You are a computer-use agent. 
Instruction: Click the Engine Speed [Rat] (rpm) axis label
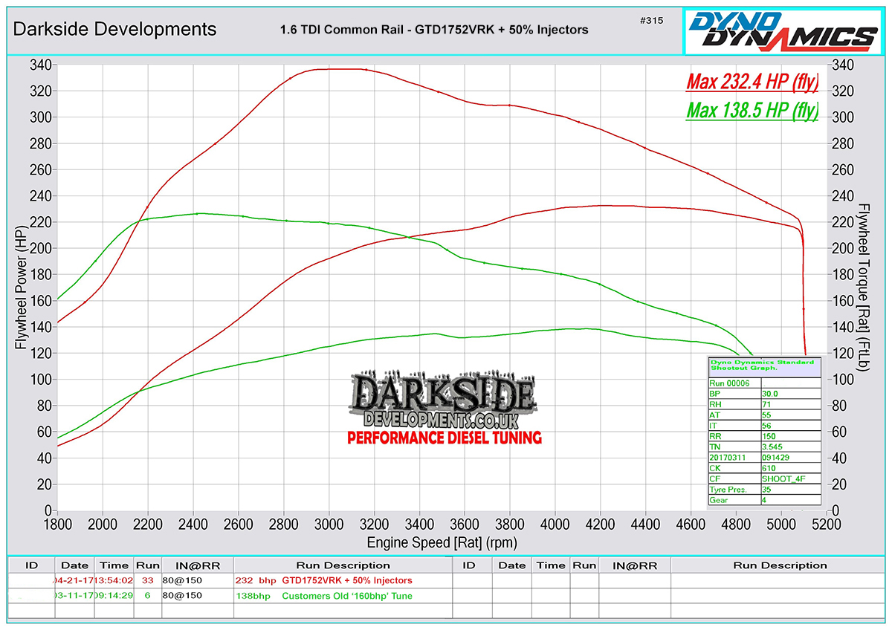pos(442,542)
